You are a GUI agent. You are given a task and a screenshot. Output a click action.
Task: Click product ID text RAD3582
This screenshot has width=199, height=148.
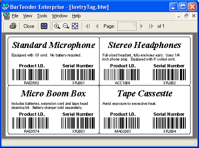tap(32, 83)
